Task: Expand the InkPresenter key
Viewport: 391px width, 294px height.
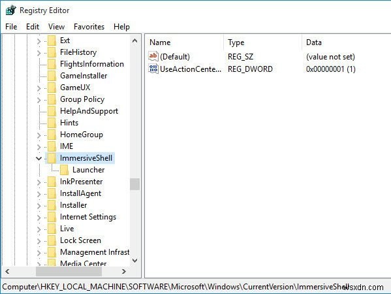Action: click(x=39, y=182)
